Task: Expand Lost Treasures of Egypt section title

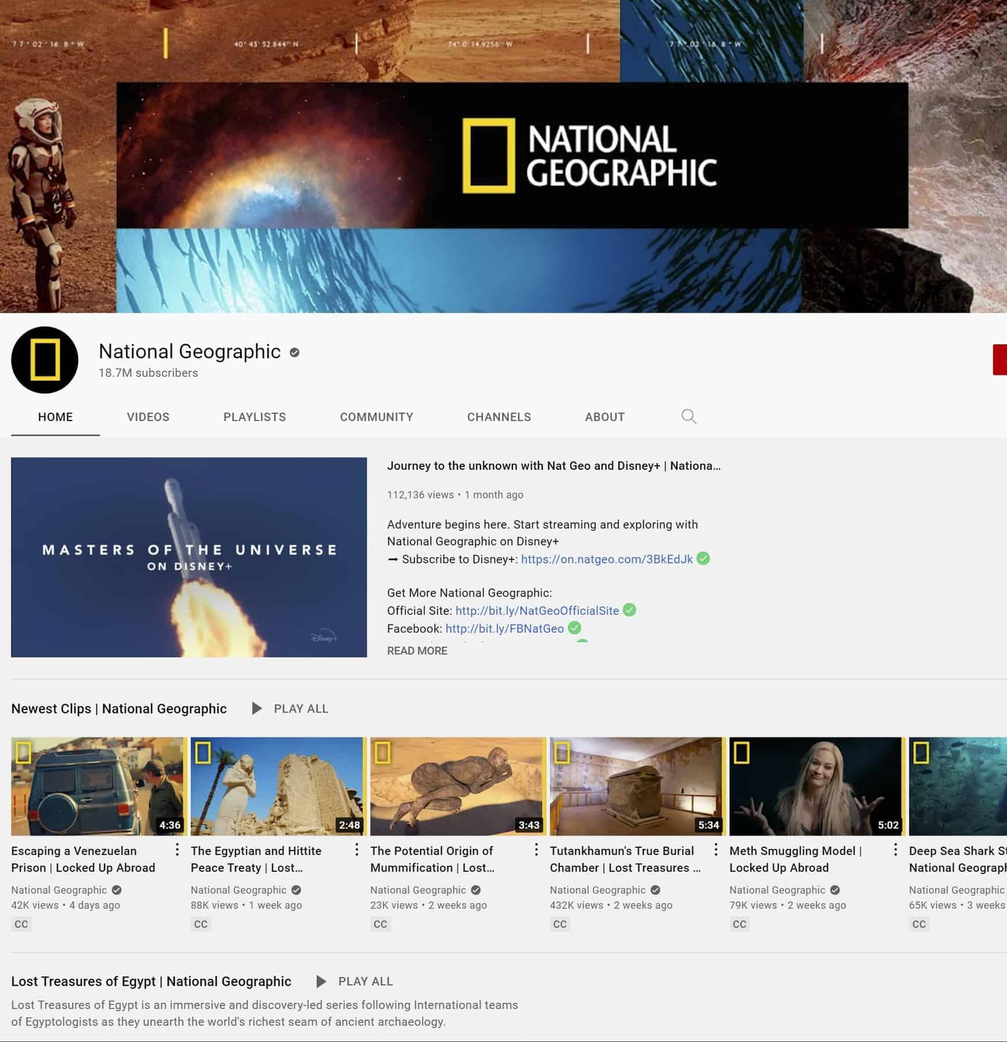Action: pyautogui.click(x=151, y=981)
